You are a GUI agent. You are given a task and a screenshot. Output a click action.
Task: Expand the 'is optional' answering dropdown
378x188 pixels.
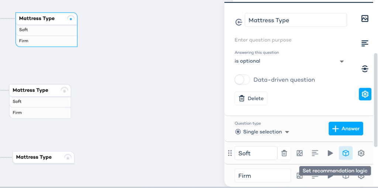click(x=341, y=62)
